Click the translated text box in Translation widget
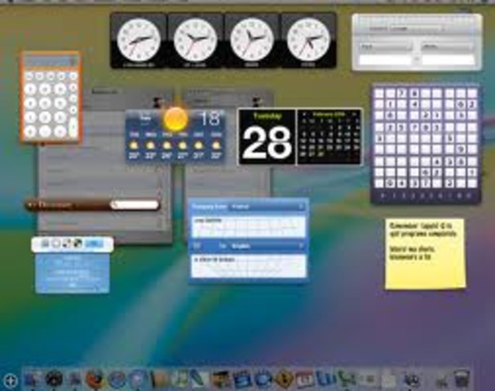 click(x=249, y=266)
